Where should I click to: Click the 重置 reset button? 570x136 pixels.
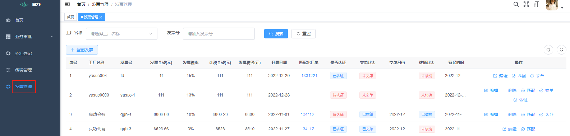tap(304, 34)
